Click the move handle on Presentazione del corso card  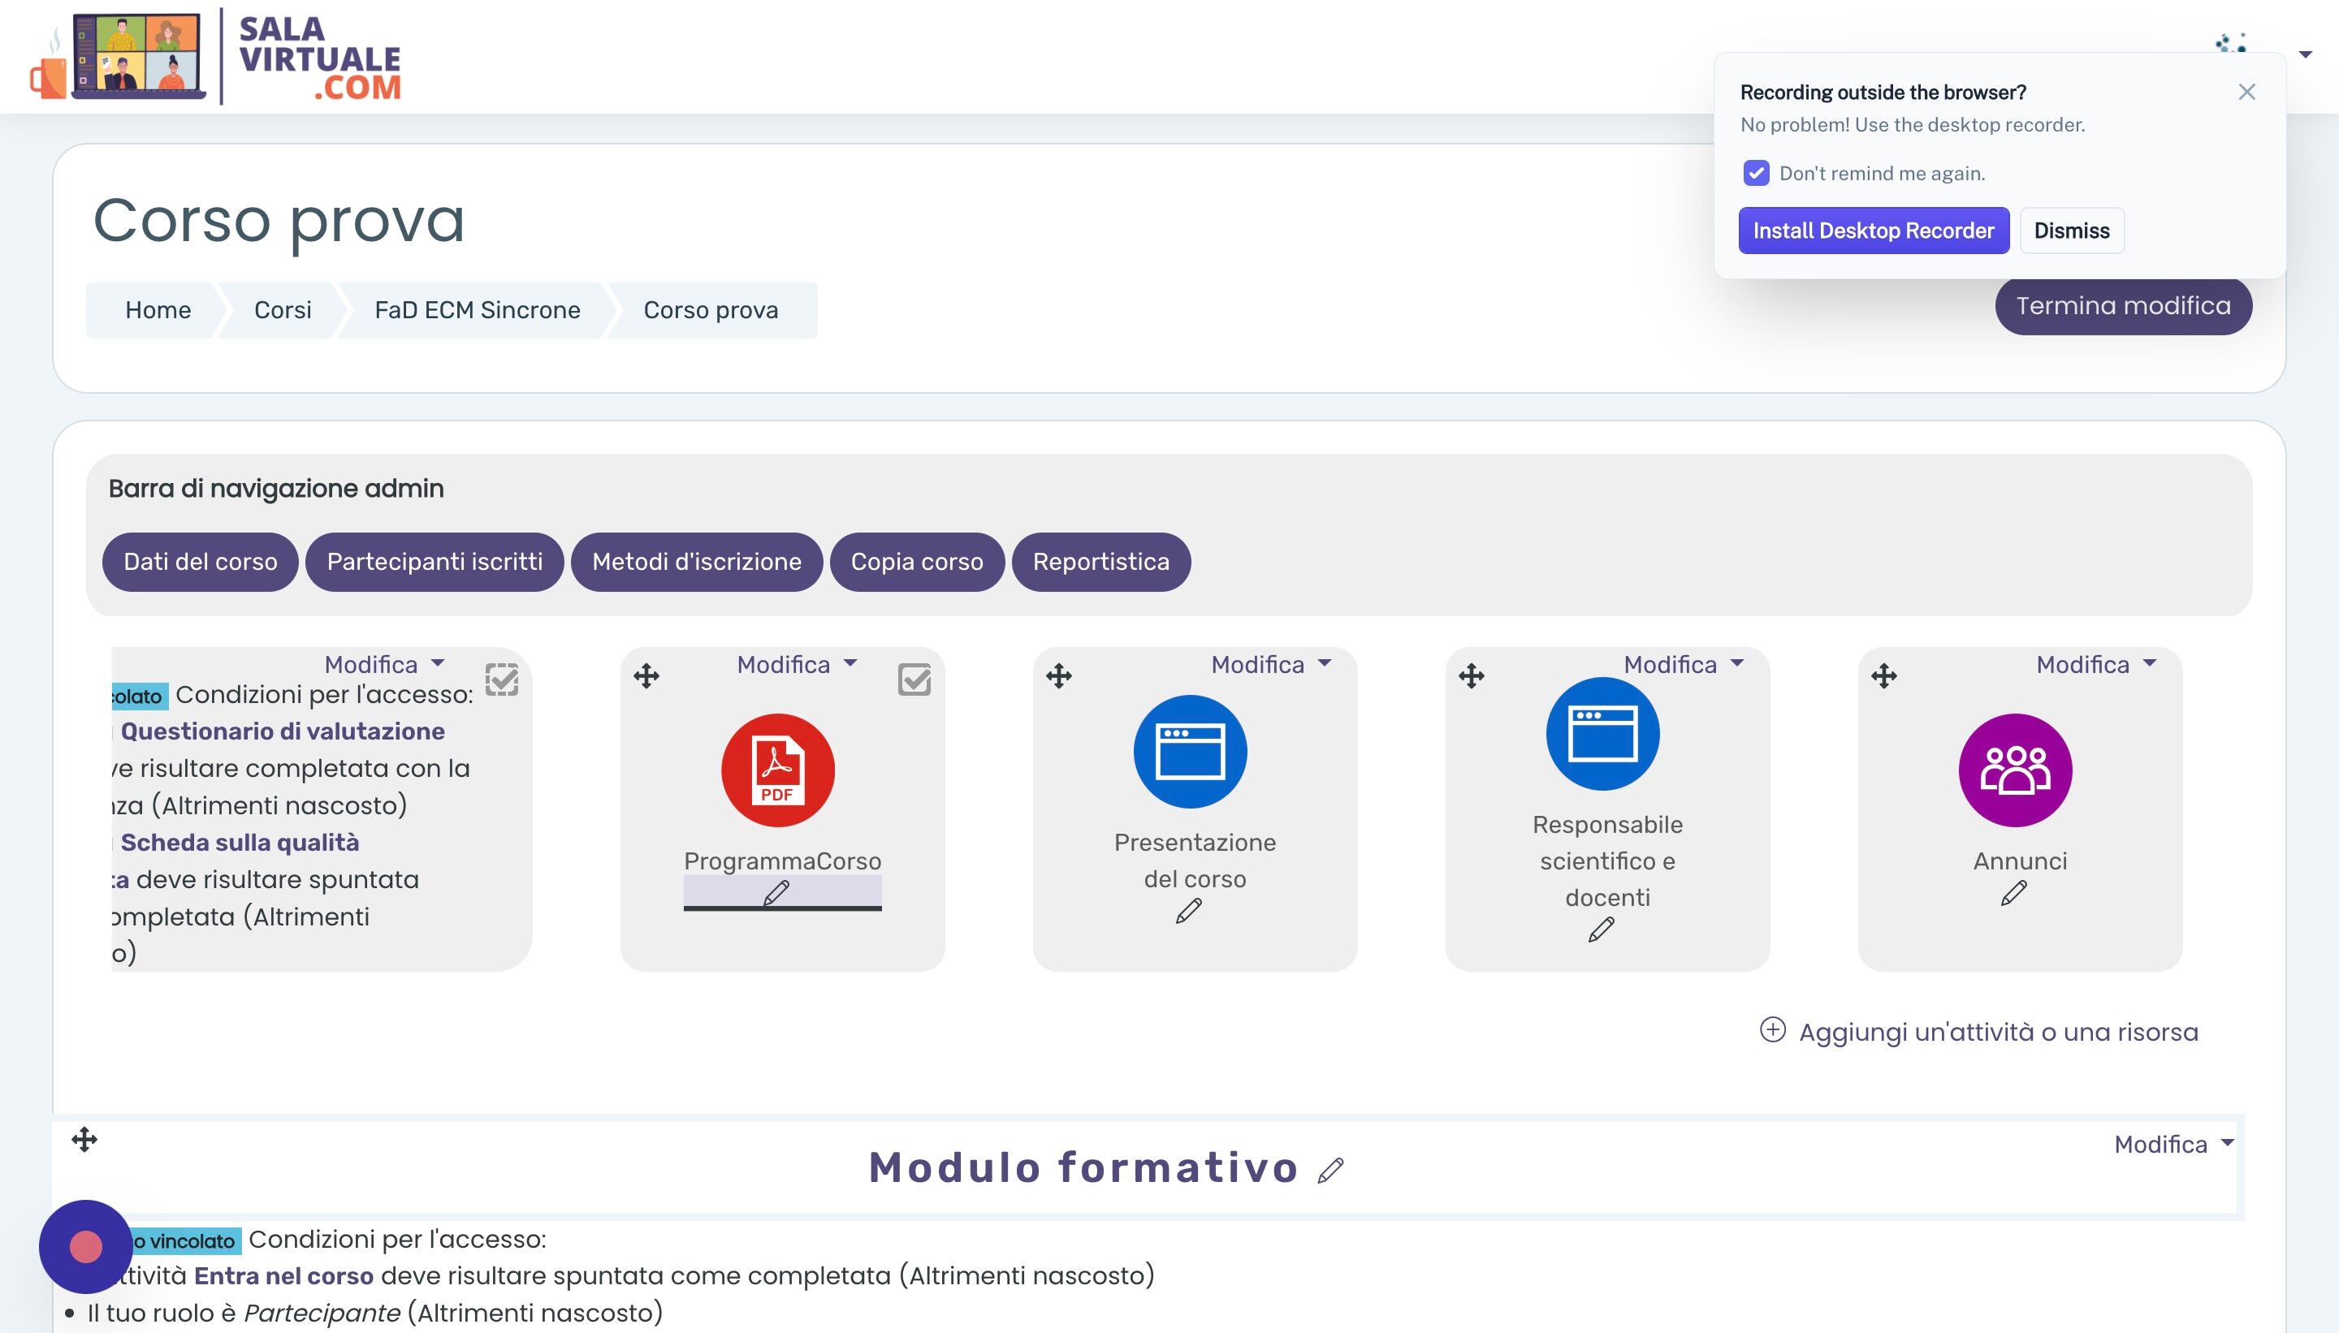(1059, 676)
